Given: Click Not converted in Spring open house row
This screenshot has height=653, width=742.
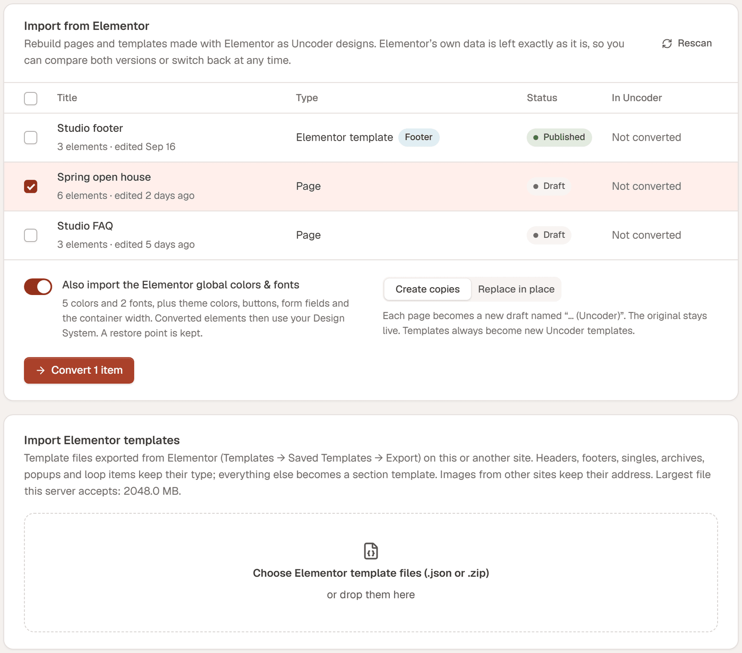Looking at the screenshot, I should pyautogui.click(x=646, y=186).
